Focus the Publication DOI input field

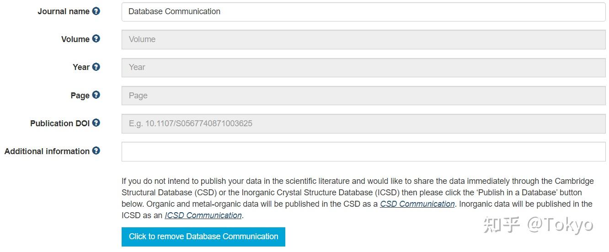tap(363, 123)
